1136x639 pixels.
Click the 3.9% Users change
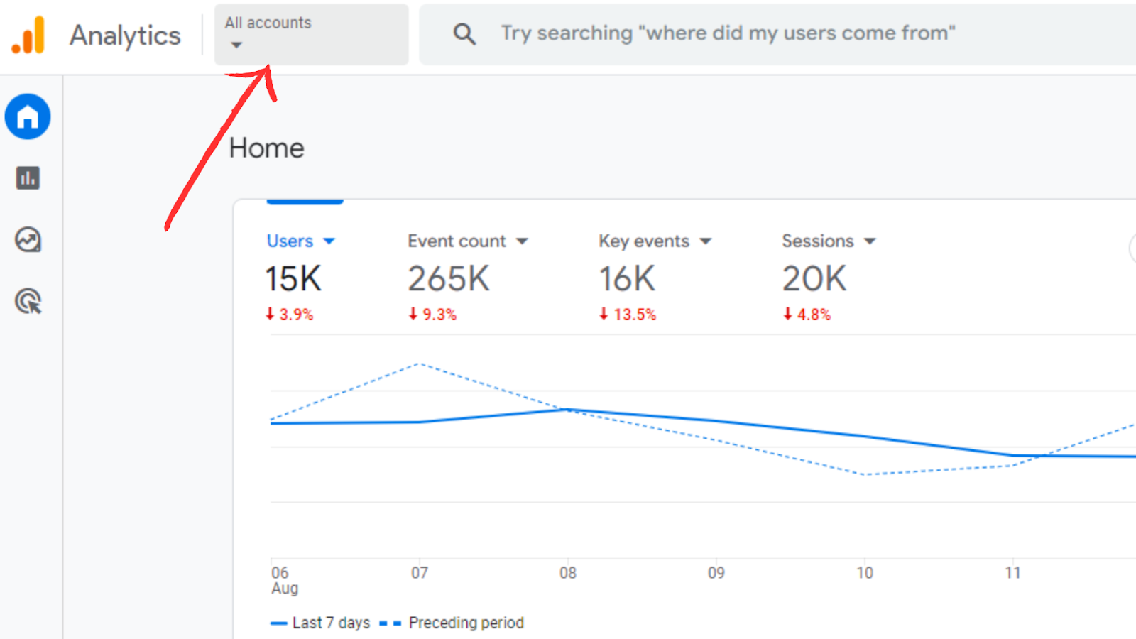290,314
